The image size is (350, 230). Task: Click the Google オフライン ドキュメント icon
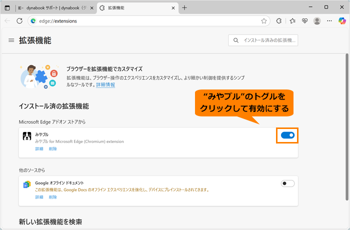27,184
